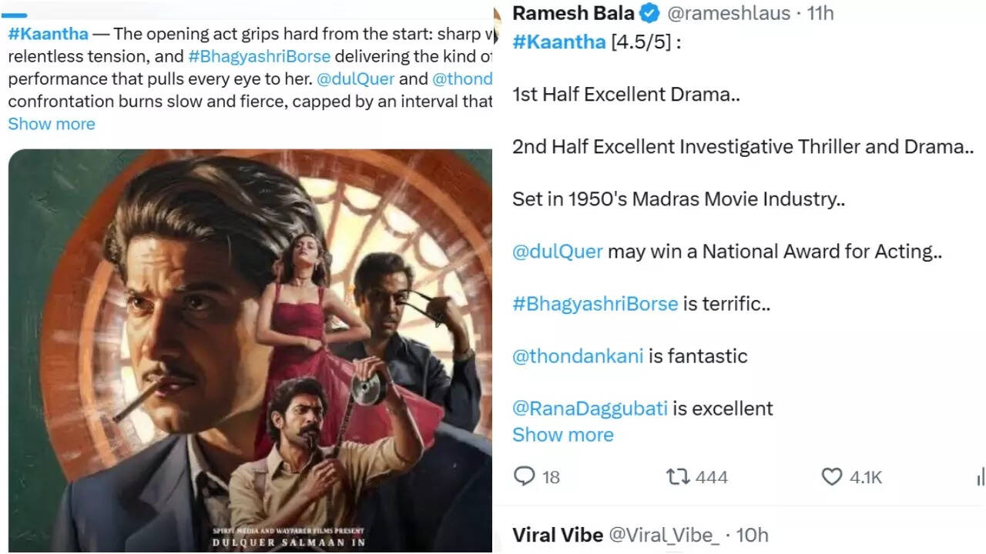The image size is (986, 554).
Task: Visit the @RanaDaggubati profile mention
Action: [589, 409]
